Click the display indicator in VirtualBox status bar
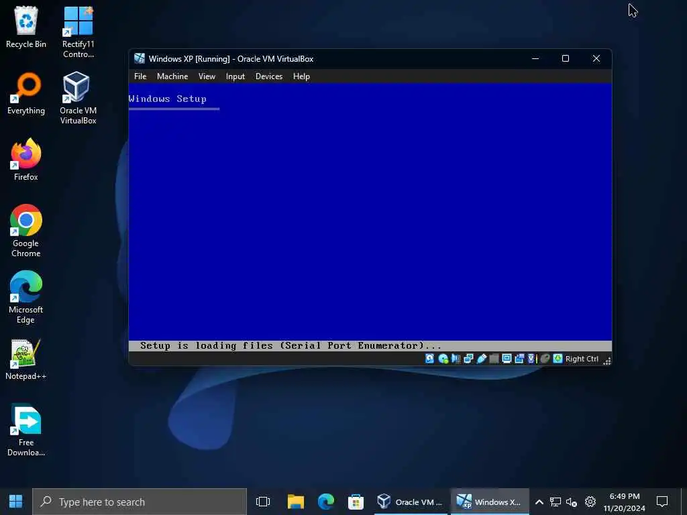 tap(507, 359)
